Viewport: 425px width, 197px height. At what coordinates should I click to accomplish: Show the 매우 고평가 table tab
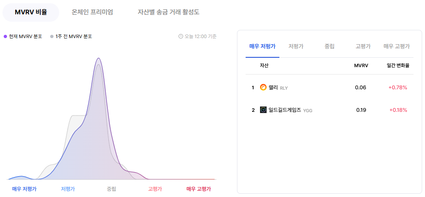pyautogui.click(x=397, y=46)
